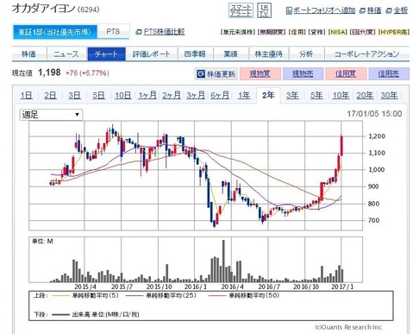Screen dimensions: 413x334
Task: Select the チャート tab
Action: point(106,54)
